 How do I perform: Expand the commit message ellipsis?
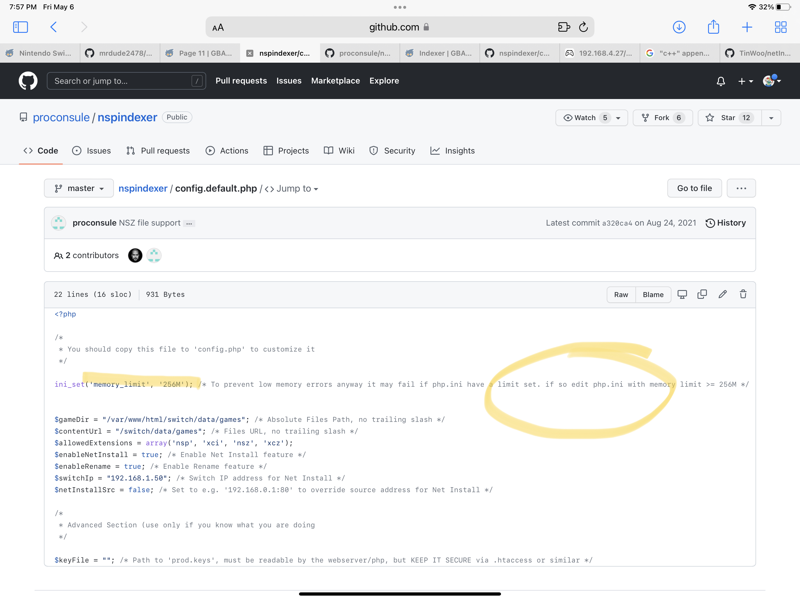[189, 224]
